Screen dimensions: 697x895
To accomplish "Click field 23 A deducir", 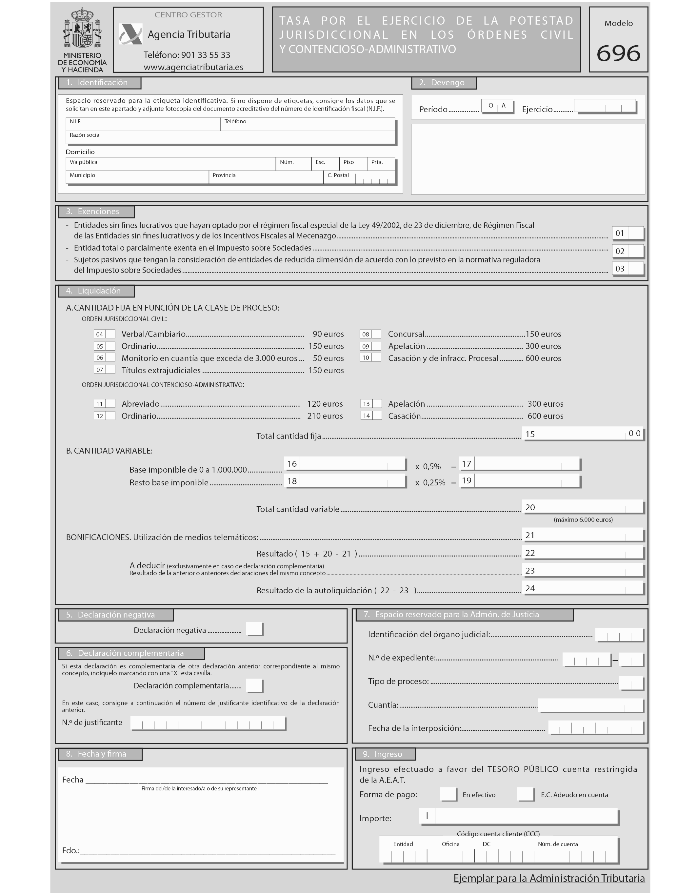I will tap(590, 570).
